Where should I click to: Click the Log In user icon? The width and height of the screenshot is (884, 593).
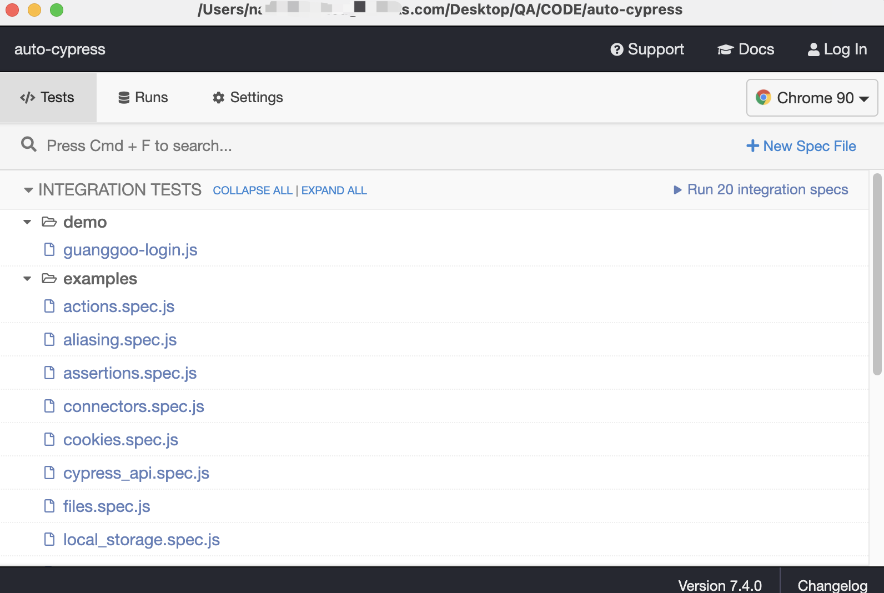pos(813,49)
